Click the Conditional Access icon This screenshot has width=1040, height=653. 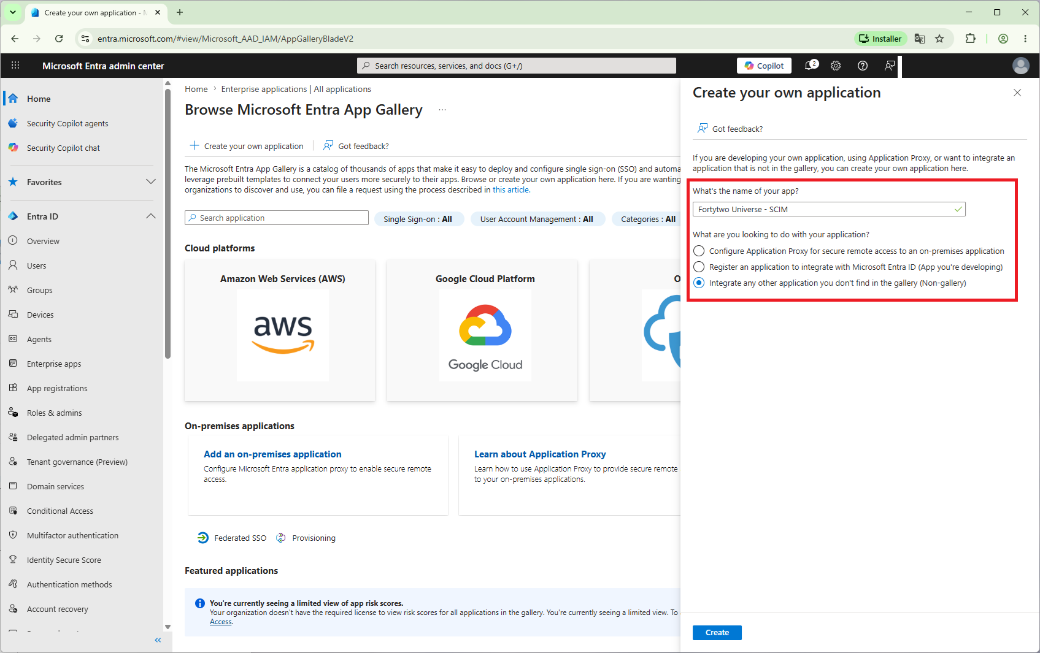pos(13,510)
